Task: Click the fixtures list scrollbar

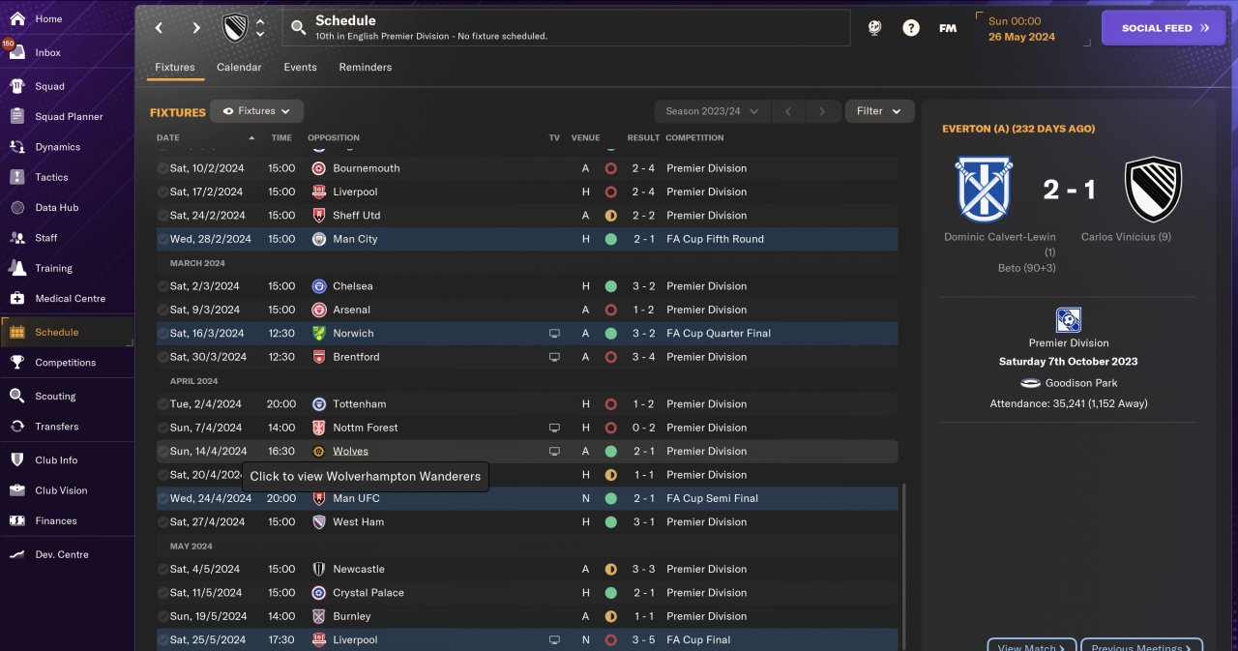Action: [x=905, y=566]
